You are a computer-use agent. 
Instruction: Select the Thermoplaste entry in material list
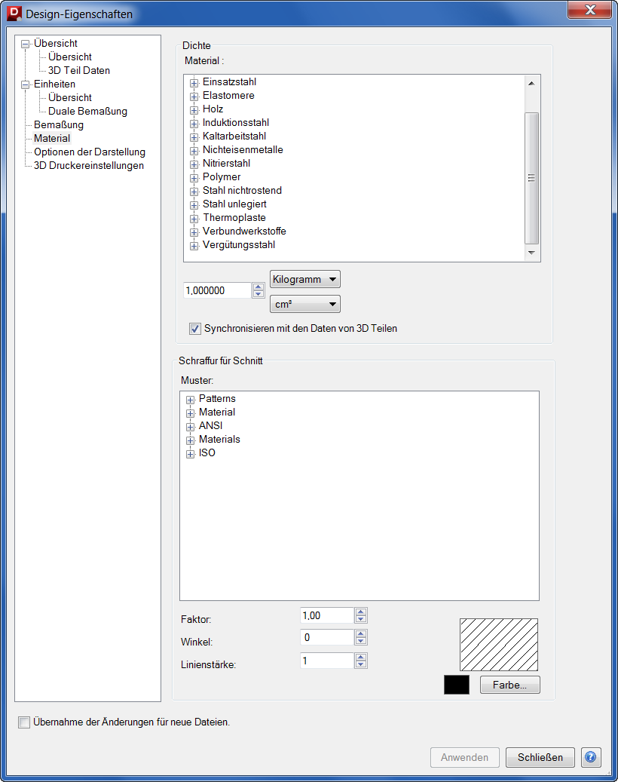(x=234, y=217)
